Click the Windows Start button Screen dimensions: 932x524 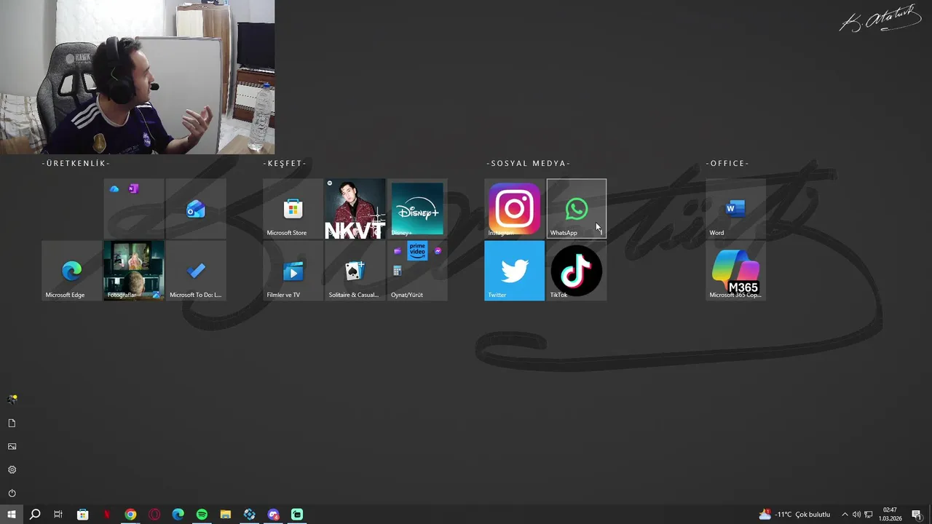pyautogui.click(x=12, y=515)
